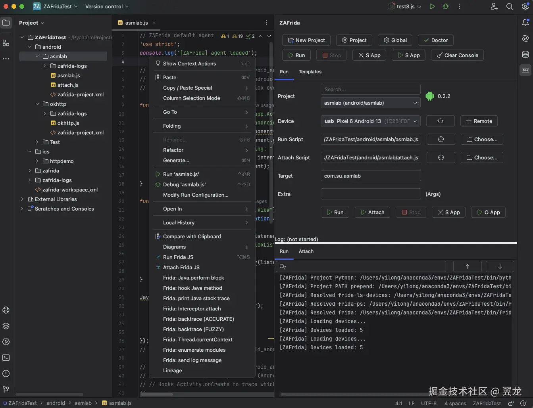Click the refresh devices icon button
Viewport: 533px width, 408px height.
pyautogui.click(x=441, y=121)
